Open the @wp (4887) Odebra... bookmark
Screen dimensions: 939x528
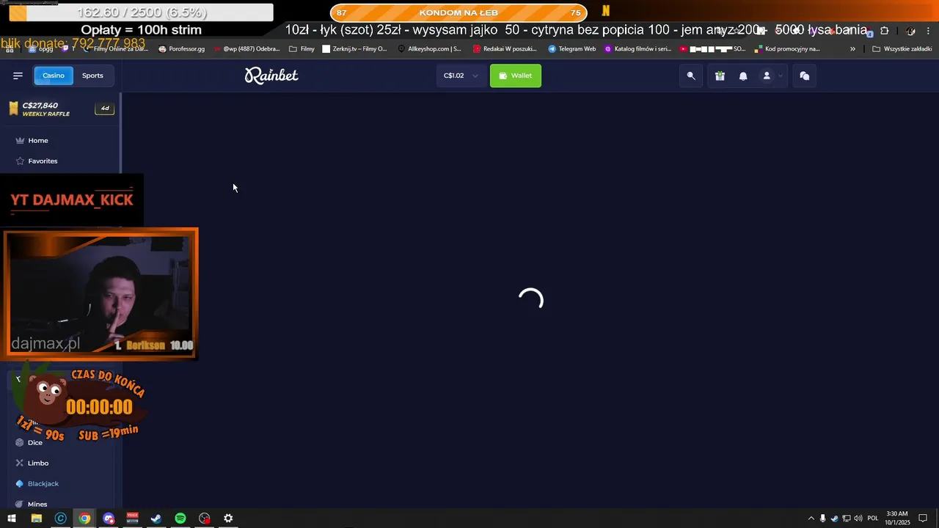[246, 49]
